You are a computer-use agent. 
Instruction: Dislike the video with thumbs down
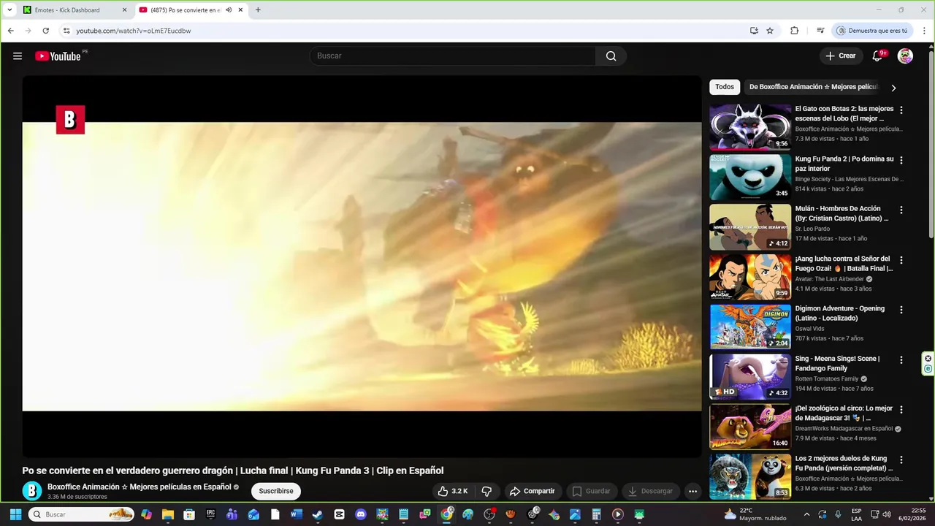pyautogui.click(x=486, y=491)
